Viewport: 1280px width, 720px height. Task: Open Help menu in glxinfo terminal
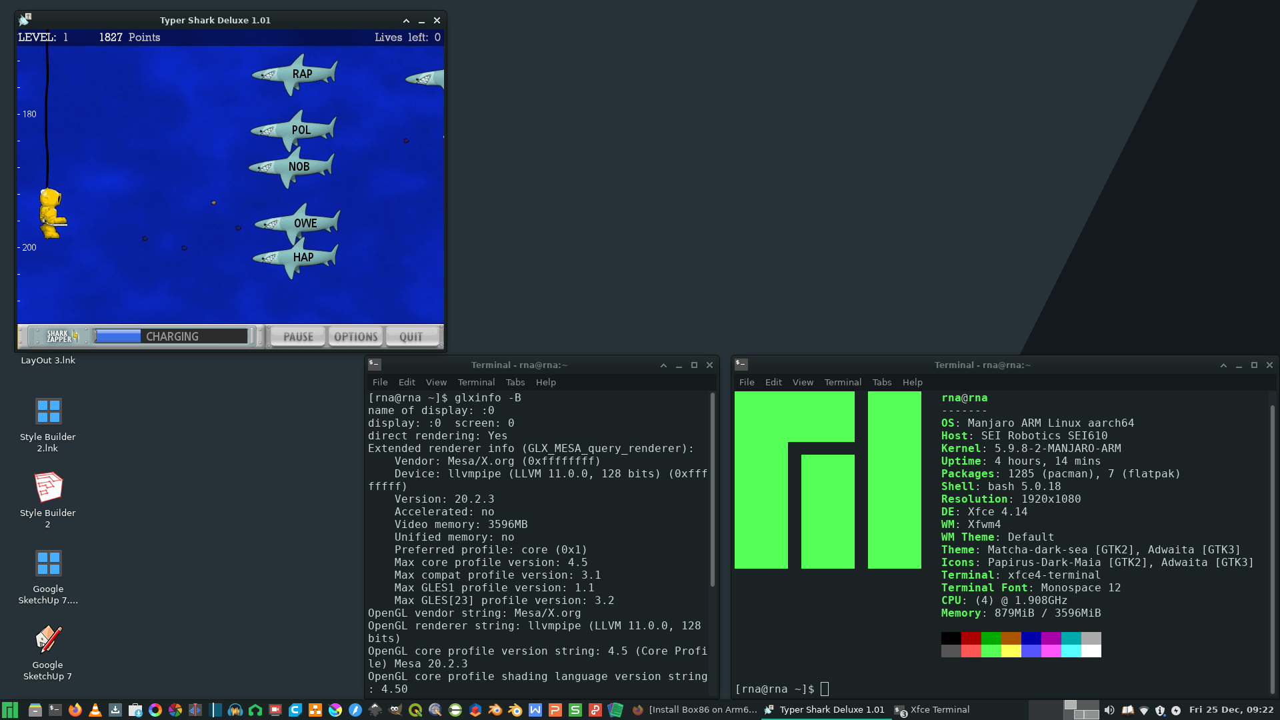pyautogui.click(x=545, y=382)
